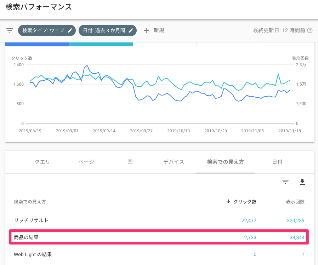
Task: Click chart axis label クリック数
Action: 22,58
